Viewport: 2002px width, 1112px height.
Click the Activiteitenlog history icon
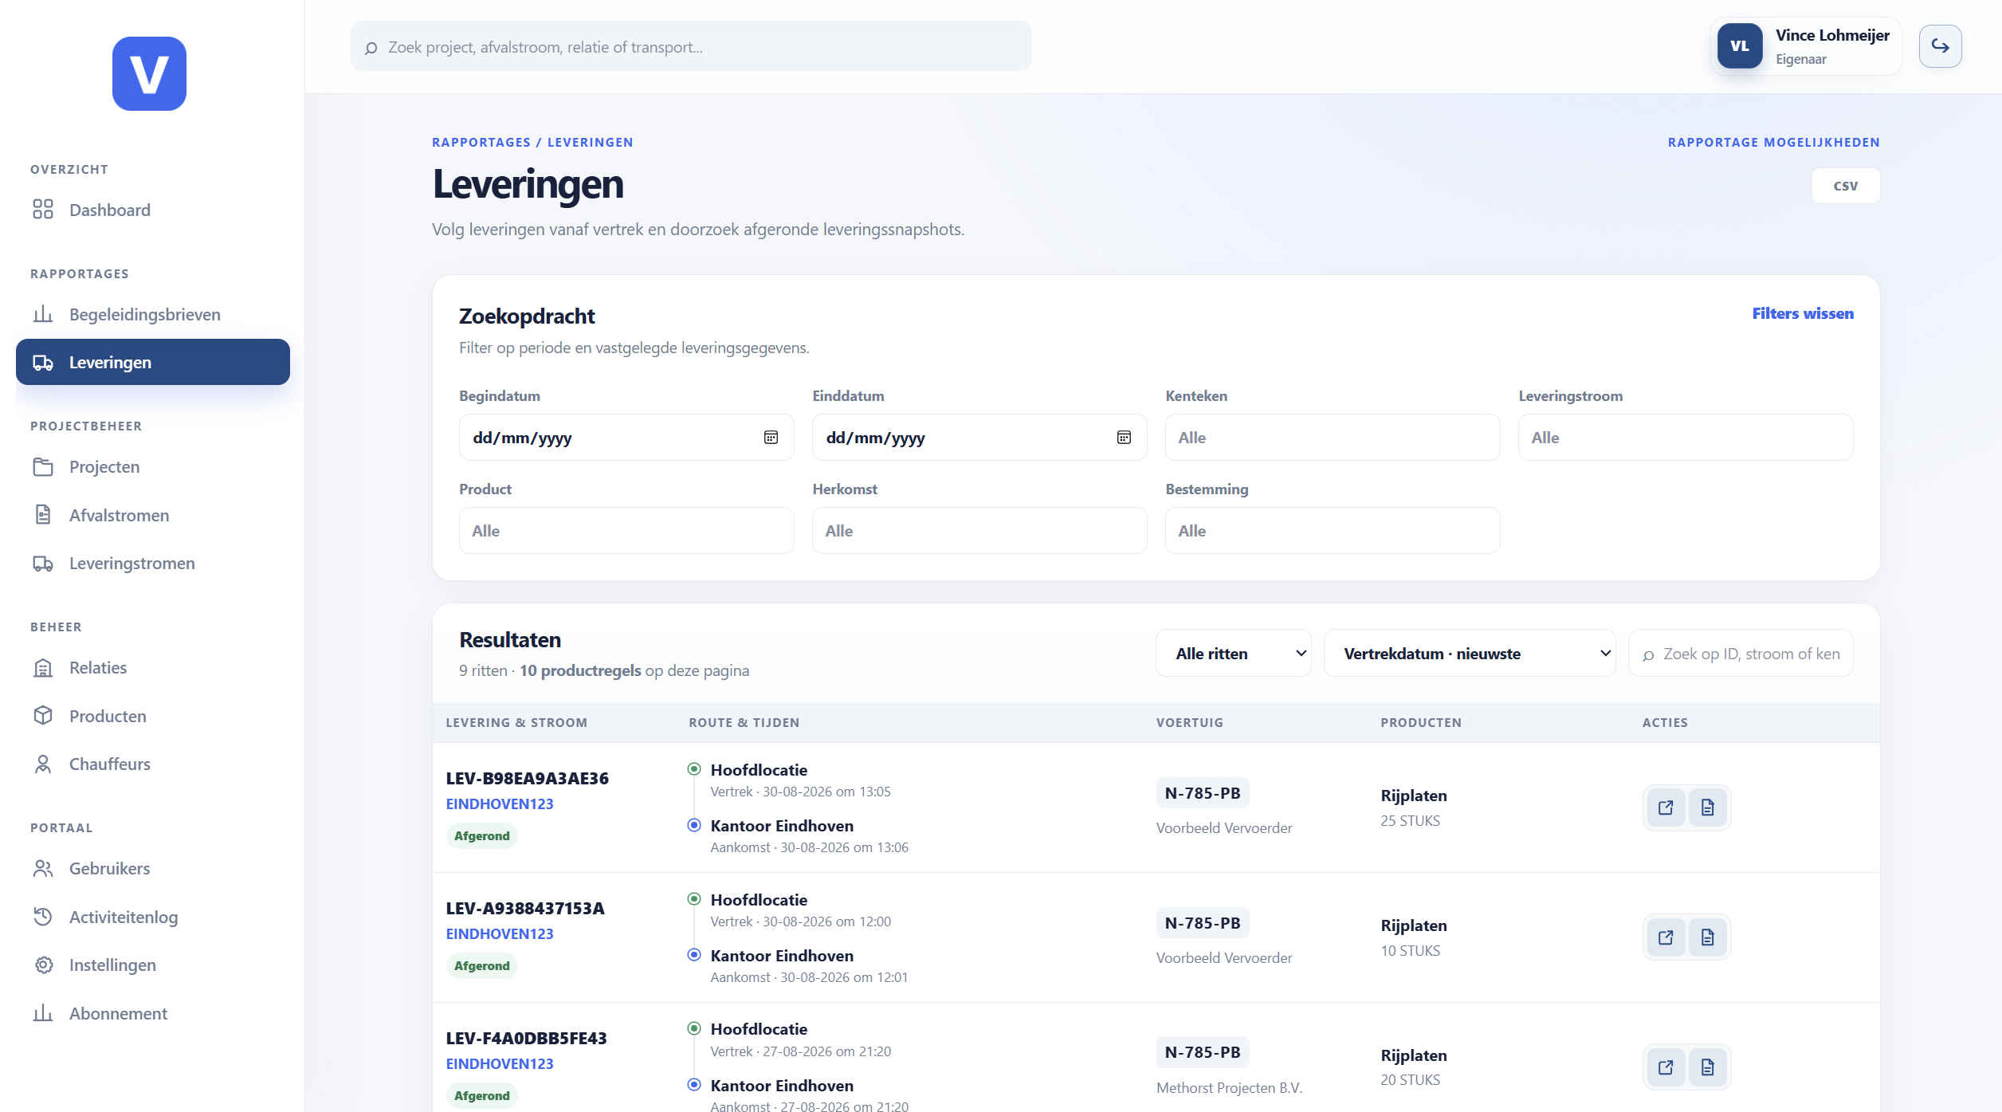pyautogui.click(x=43, y=917)
